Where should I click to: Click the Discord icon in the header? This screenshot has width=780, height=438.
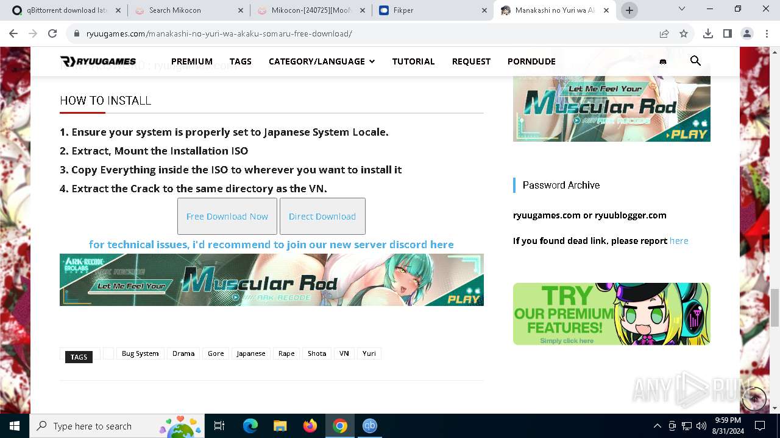tap(663, 61)
